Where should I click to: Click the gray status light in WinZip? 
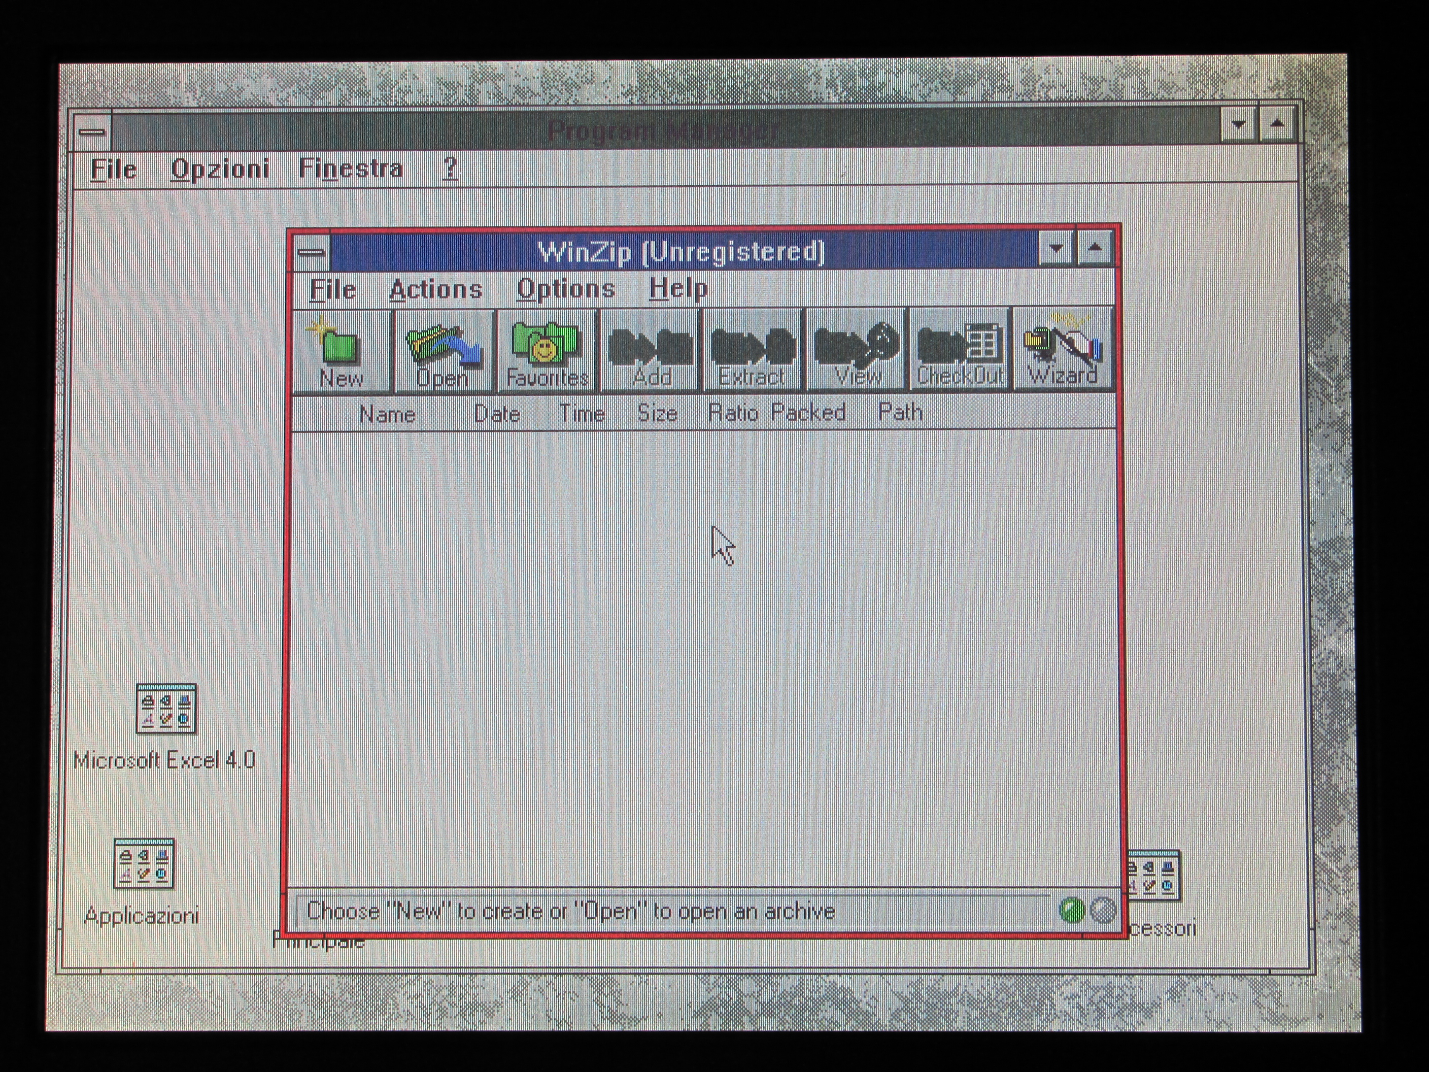coord(1103,911)
